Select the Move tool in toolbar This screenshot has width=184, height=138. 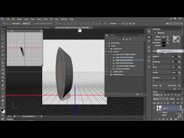(3, 32)
